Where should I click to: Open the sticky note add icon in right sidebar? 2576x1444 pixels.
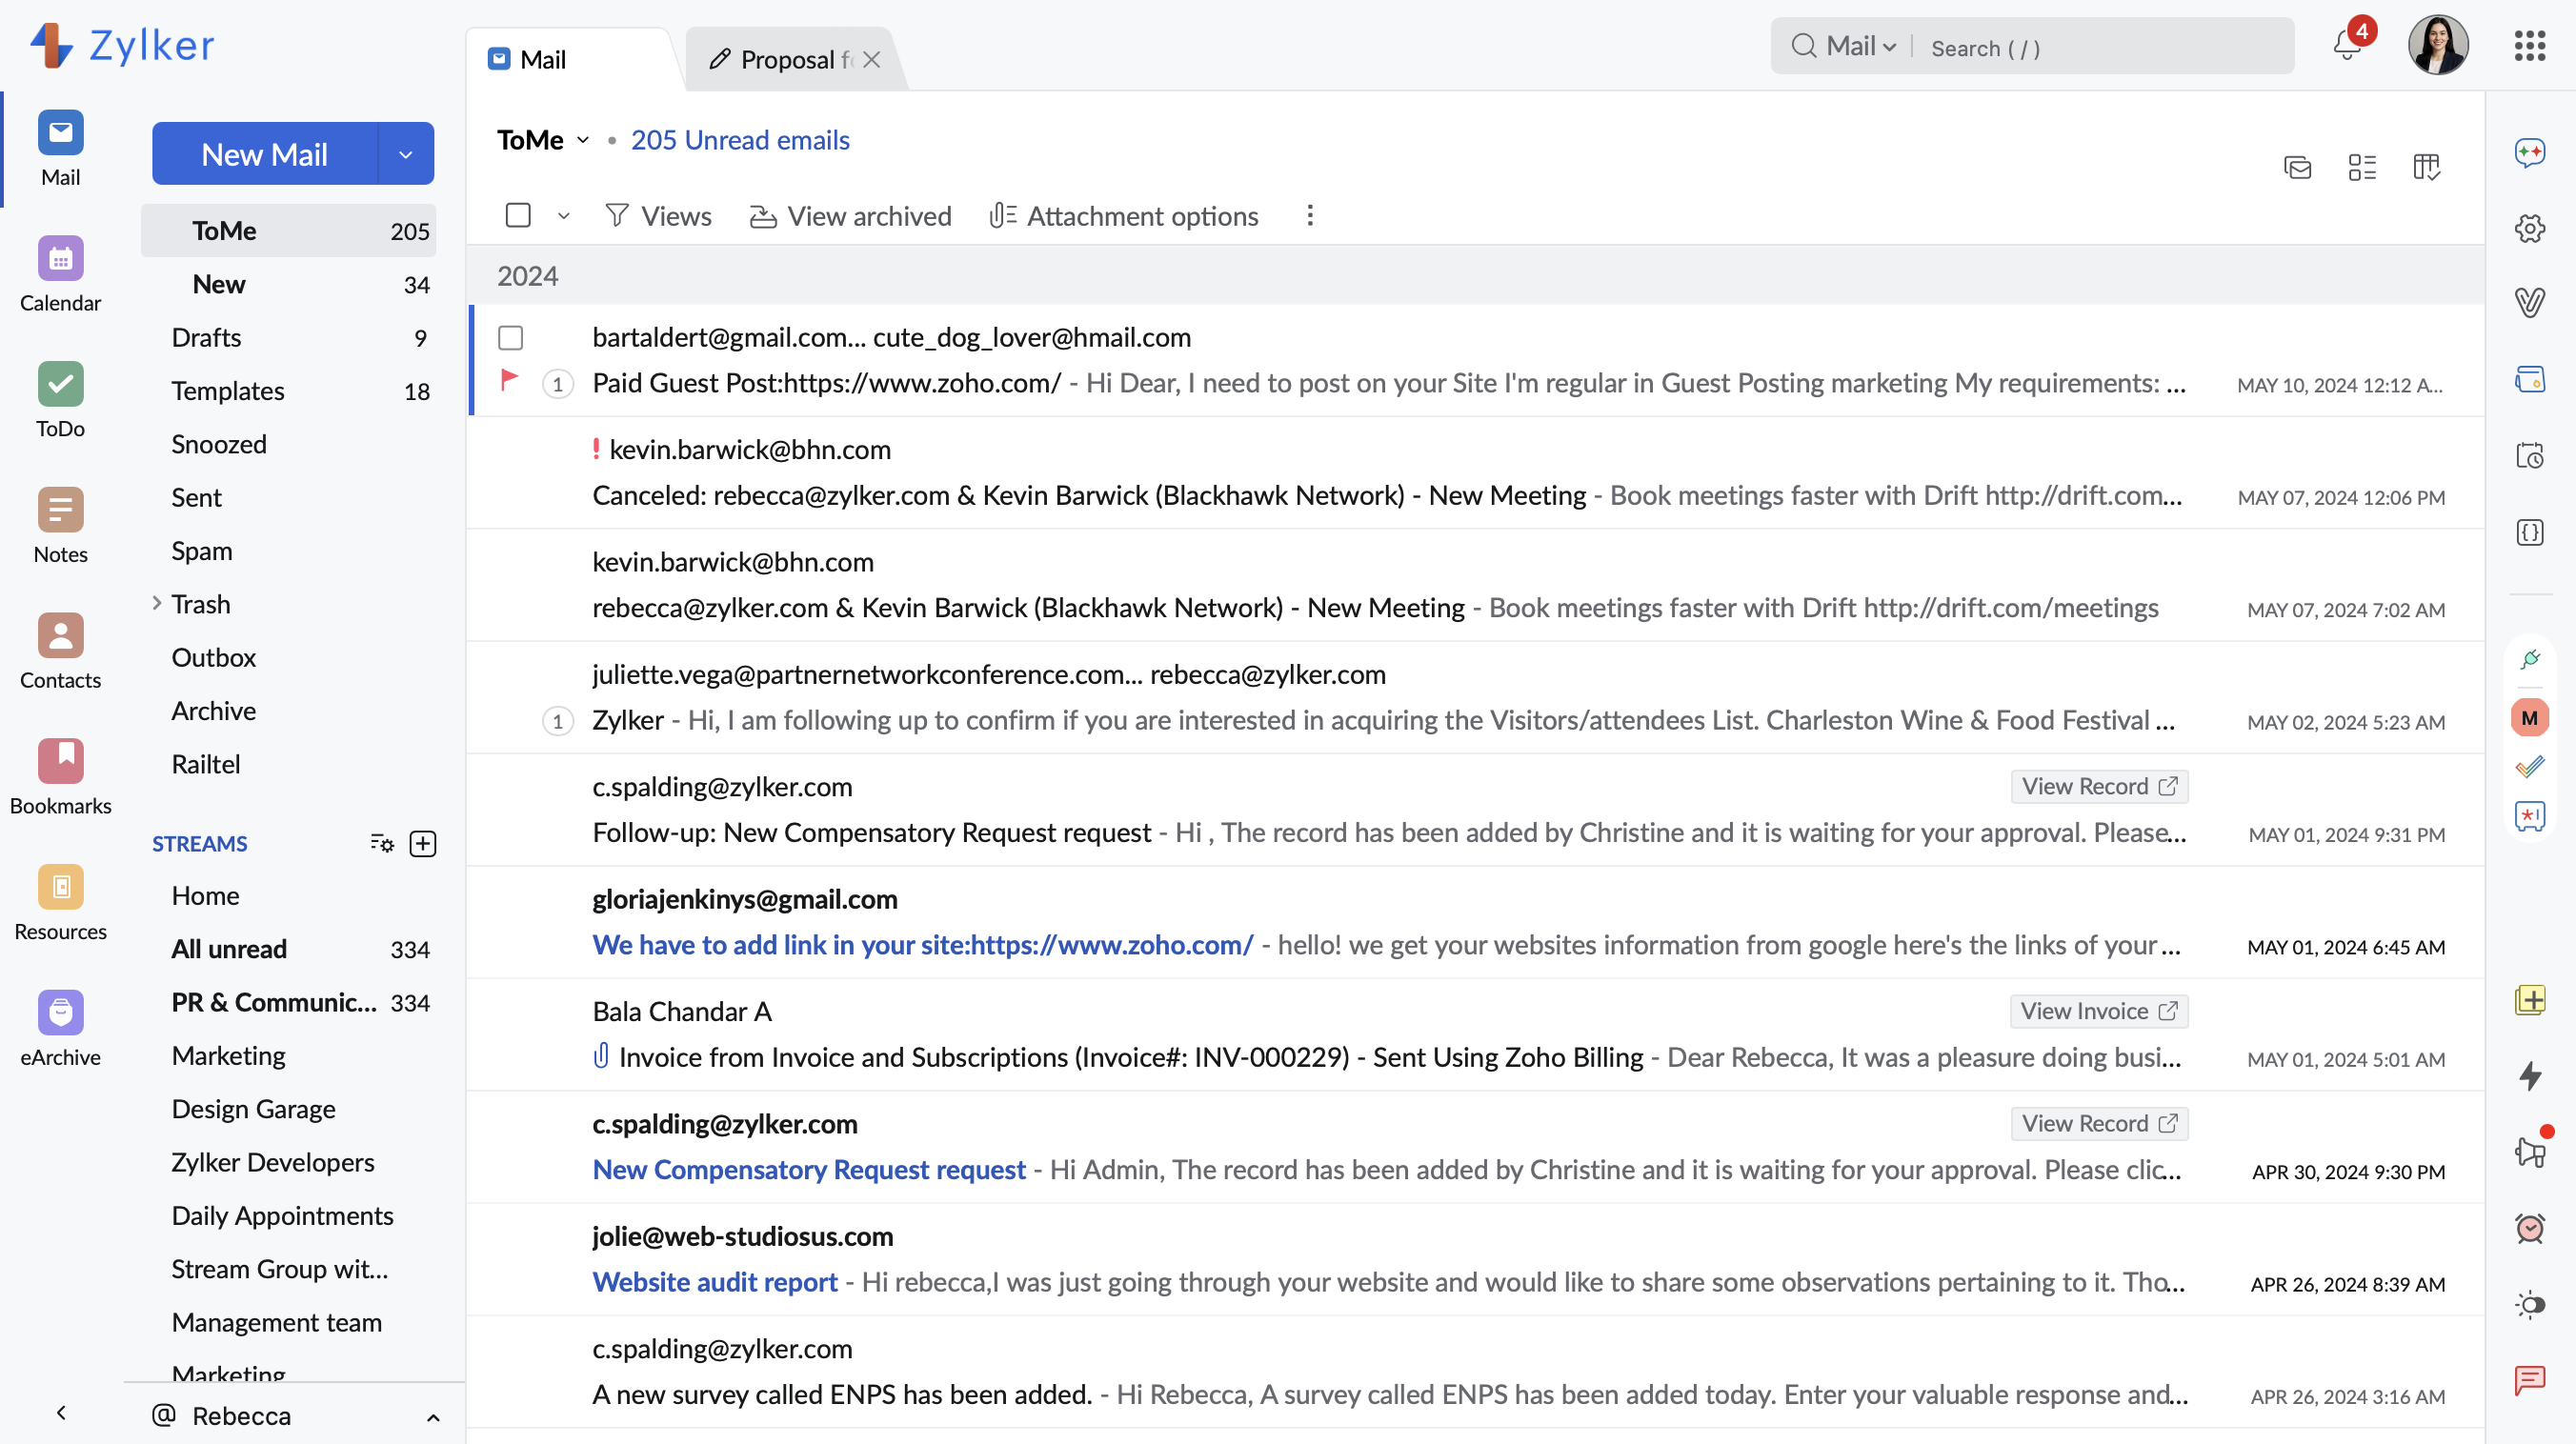click(2529, 1000)
